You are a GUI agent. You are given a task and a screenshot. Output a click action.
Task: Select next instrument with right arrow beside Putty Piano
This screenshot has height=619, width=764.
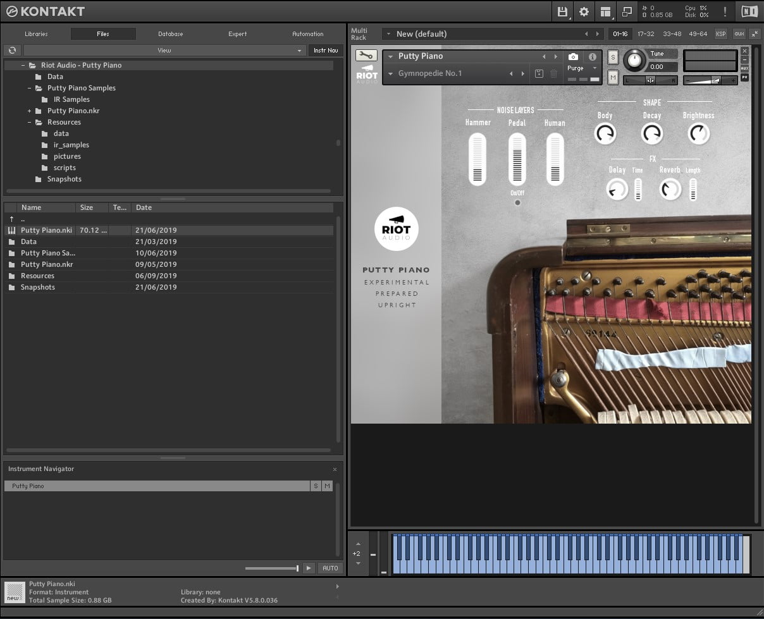click(556, 57)
